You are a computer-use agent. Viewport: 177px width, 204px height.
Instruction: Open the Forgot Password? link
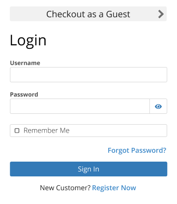[137, 150]
